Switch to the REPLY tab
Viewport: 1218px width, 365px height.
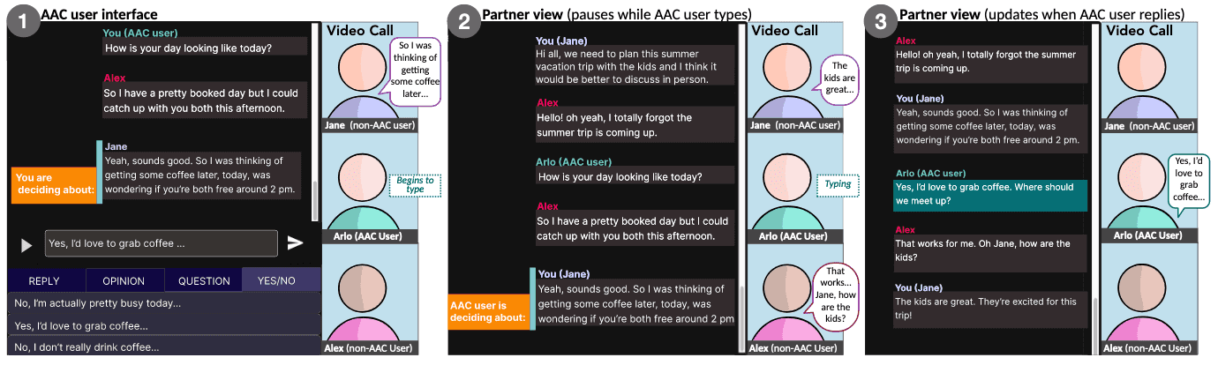pyautogui.click(x=44, y=281)
